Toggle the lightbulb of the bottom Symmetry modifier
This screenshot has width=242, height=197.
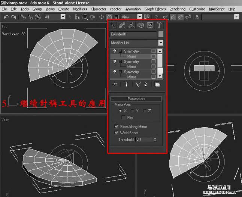(115, 72)
